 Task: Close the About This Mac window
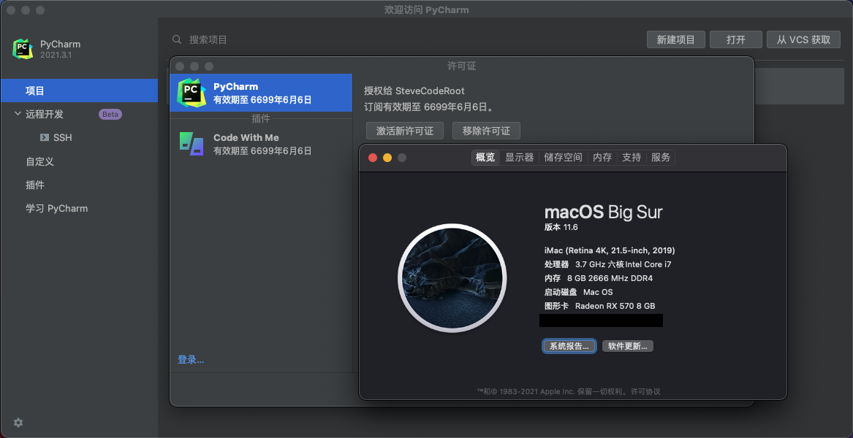point(373,158)
